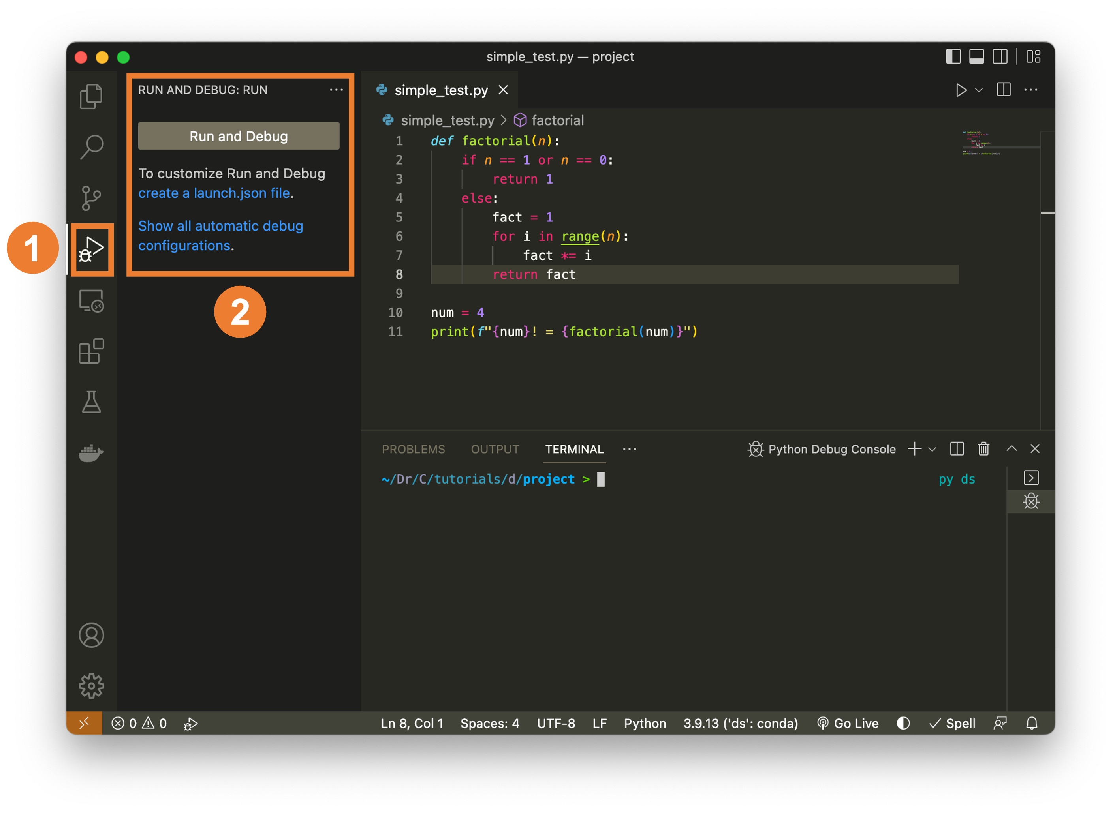Open Run and Debug panel ellipsis menu

[336, 90]
